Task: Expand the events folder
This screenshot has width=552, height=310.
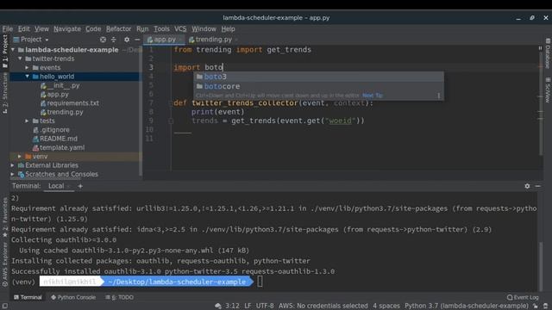Action: [x=27, y=67]
